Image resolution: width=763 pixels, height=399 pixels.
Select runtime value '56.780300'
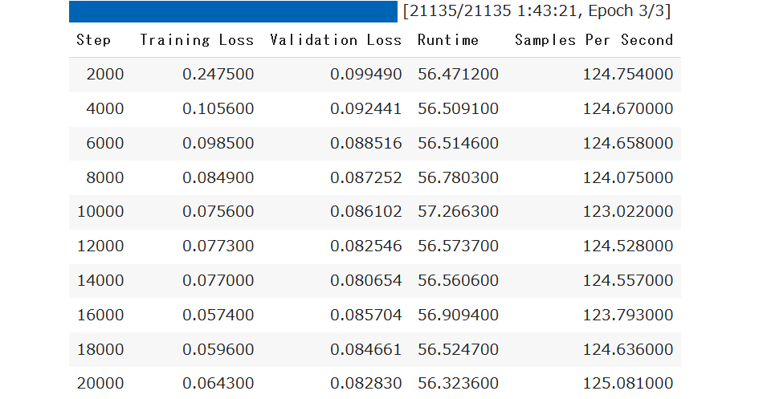pos(458,177)
